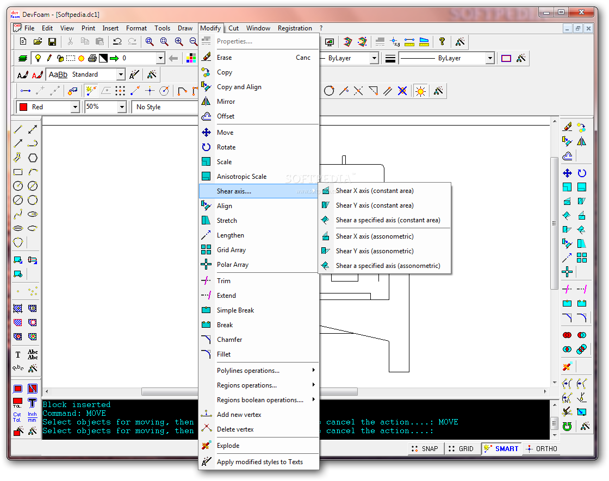Image resolution: width=609 pixels, height=481 pixels.
Task: Select the Line tool in left toolbox
Action: [18, 129]
